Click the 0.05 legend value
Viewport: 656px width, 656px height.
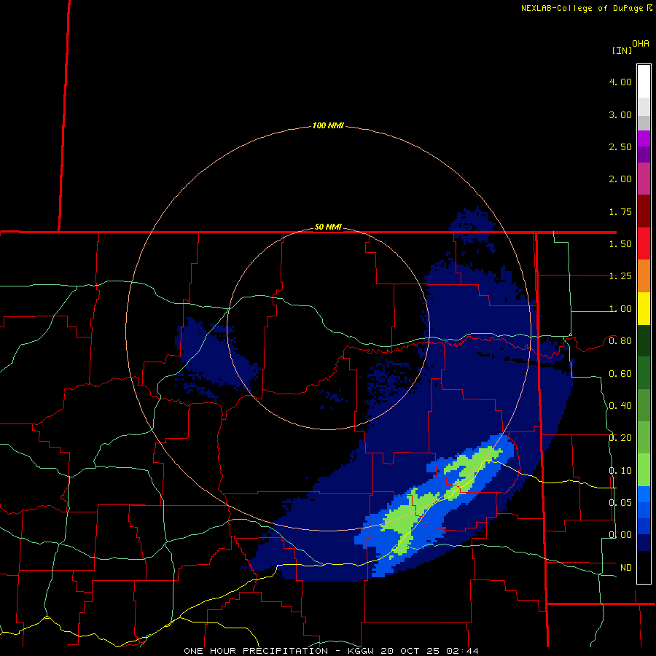[x=620, y=502]
